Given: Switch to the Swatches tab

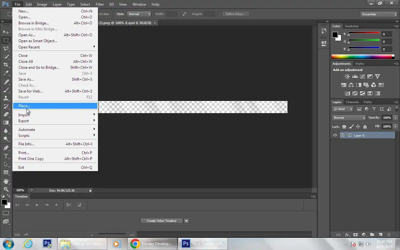Looking at the screenshot, I should (352, 26).
